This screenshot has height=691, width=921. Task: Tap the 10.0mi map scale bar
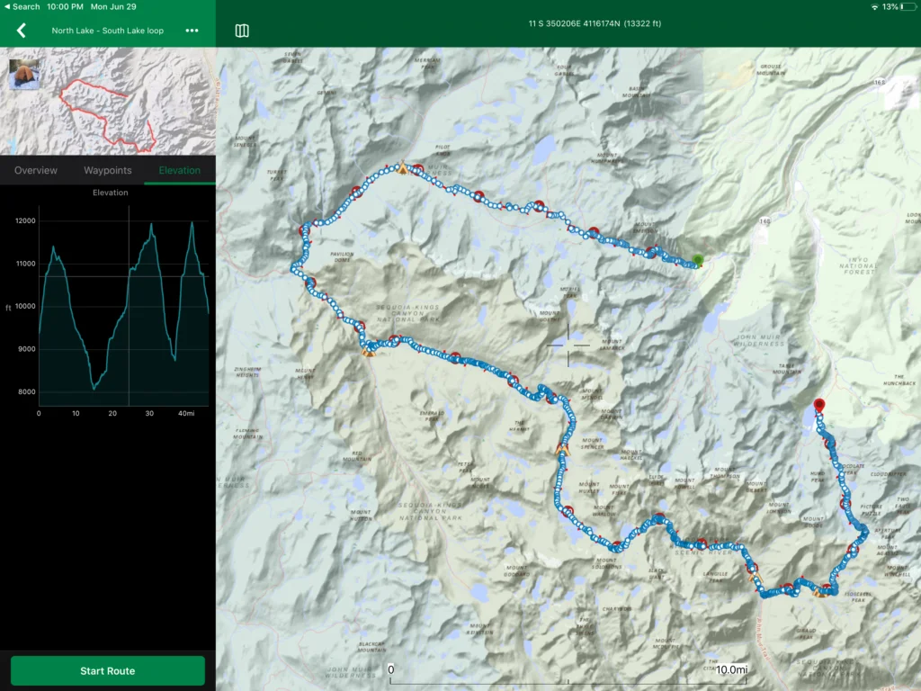(568, 675)
